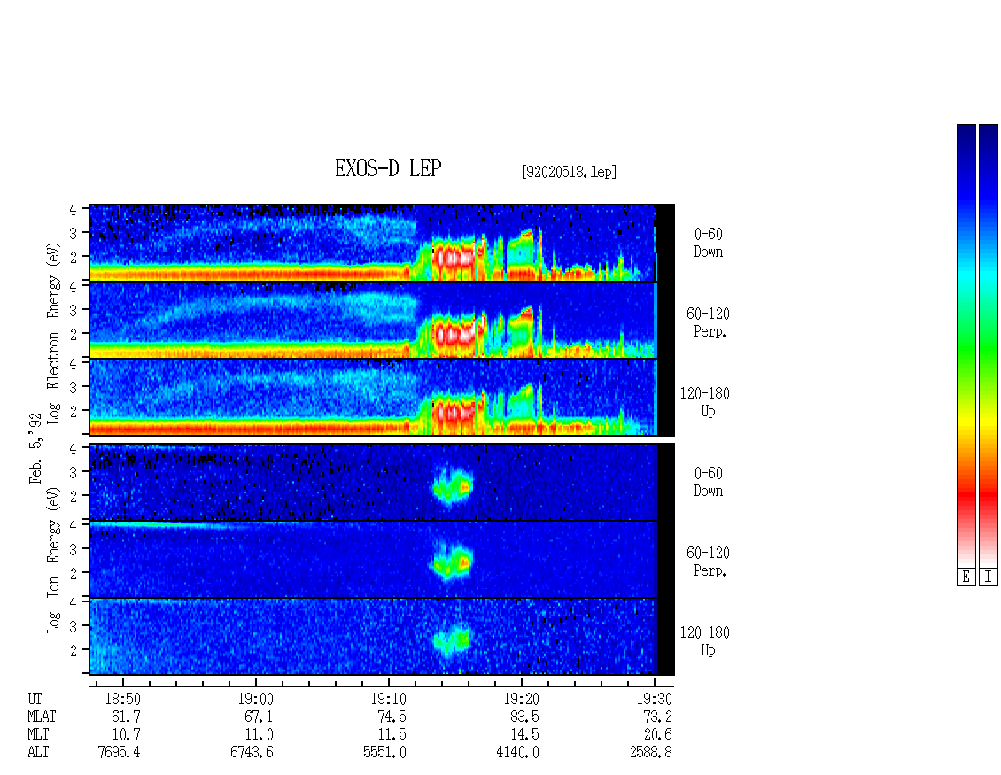This screenshot has height=775, width=1001.
Task: Select the 120-180 Up label beside ion panel
Action: tap(705, 641)
